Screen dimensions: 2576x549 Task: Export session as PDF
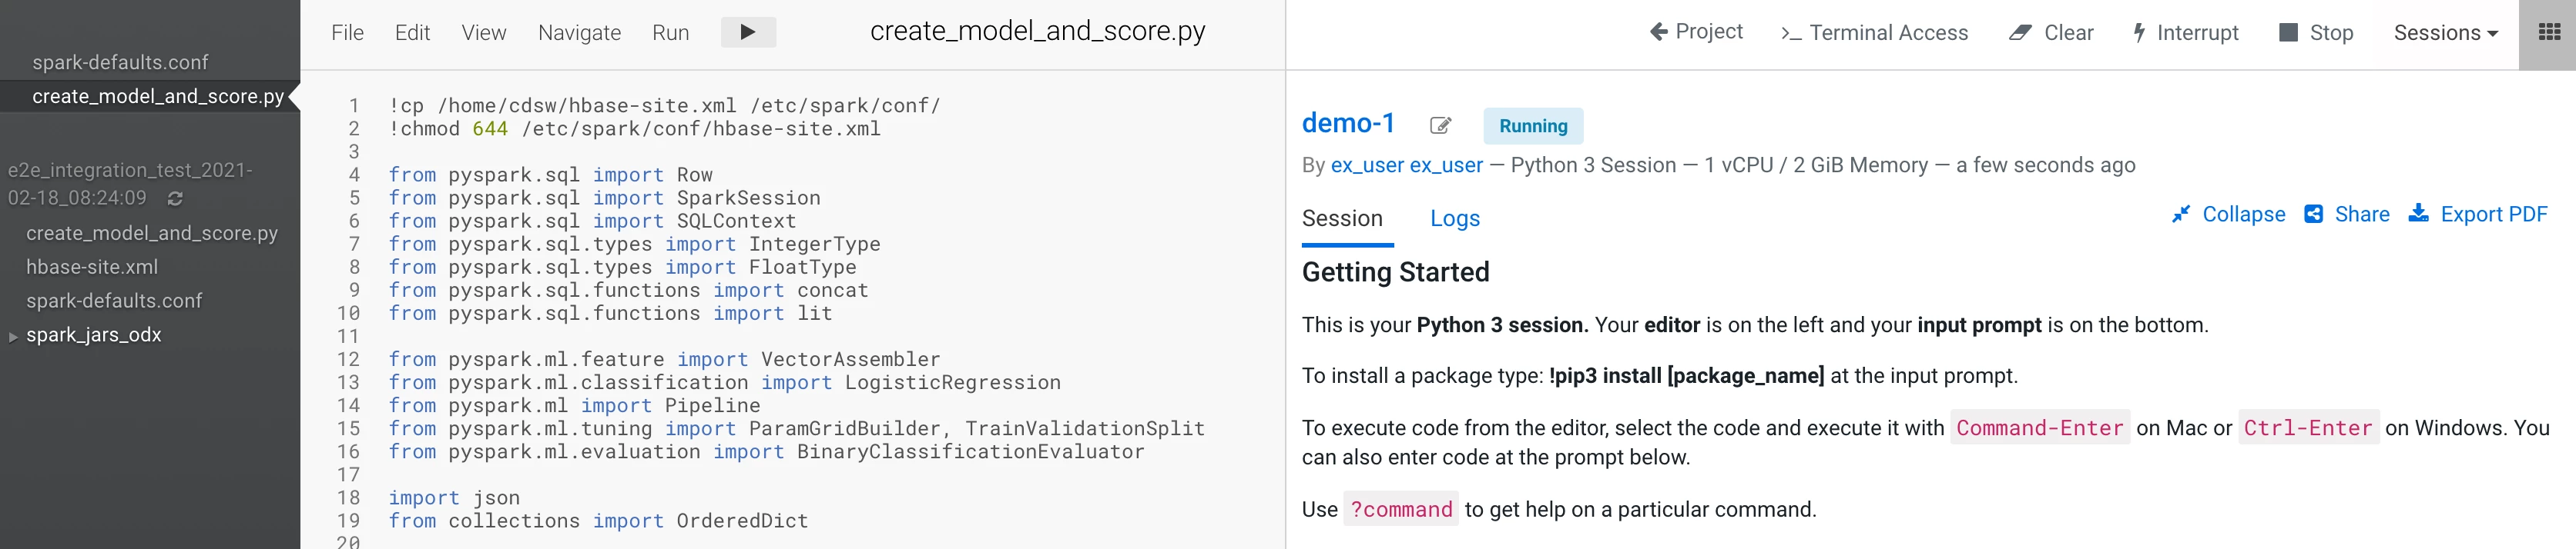[2478, 215]
